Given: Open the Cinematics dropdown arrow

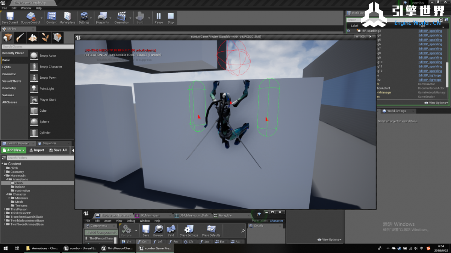Looking at the screenshot, I should coord(130,18).
